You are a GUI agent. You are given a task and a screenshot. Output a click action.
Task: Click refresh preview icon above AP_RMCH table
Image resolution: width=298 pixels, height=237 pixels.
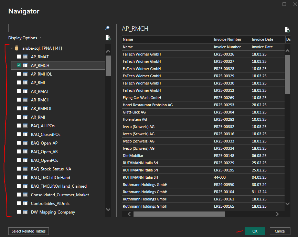(x=287, y=30)
